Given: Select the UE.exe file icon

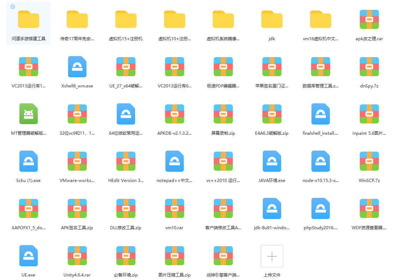Looking at the screenshot, I should pos(28,256).
